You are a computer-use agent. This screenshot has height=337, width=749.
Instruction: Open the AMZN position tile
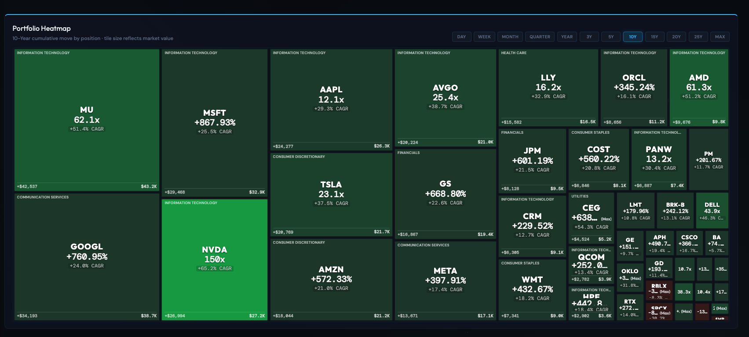tap(331, 279)
